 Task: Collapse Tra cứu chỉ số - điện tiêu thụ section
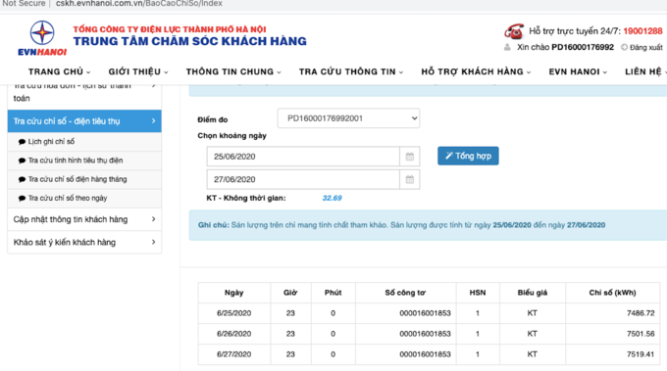84,121
